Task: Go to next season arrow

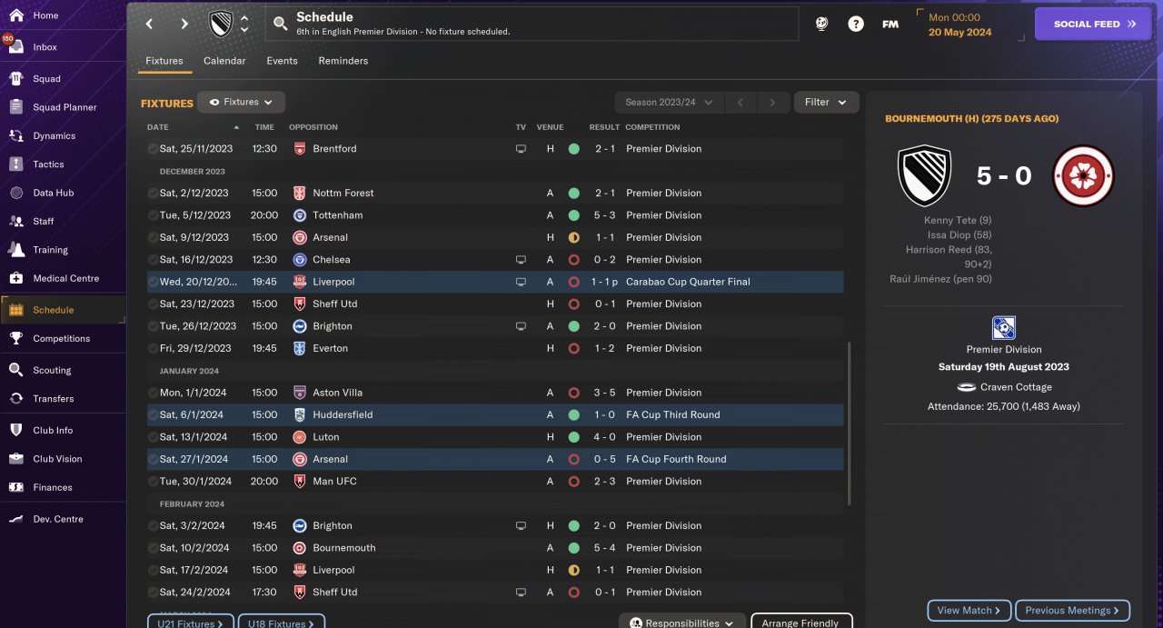Action: tap(772, 103)
